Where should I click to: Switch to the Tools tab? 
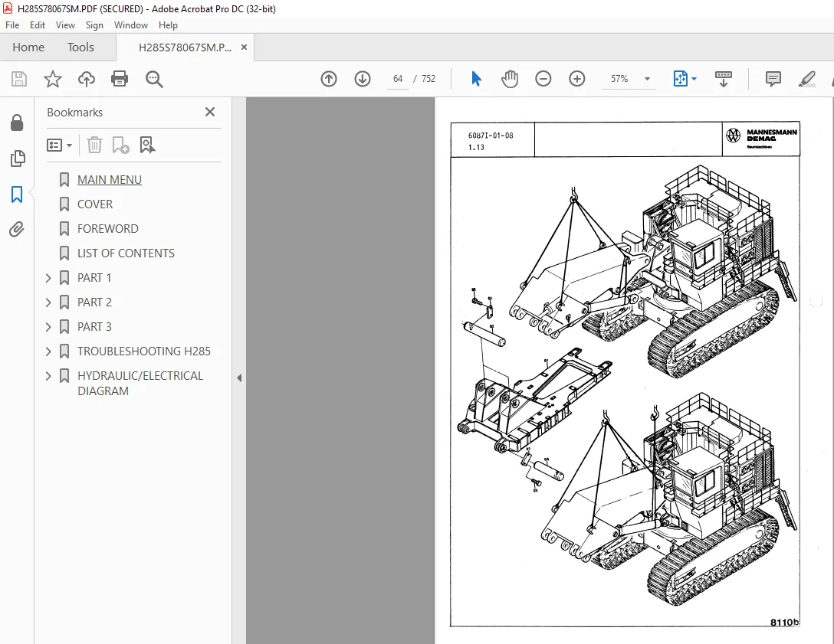[80, 47]
